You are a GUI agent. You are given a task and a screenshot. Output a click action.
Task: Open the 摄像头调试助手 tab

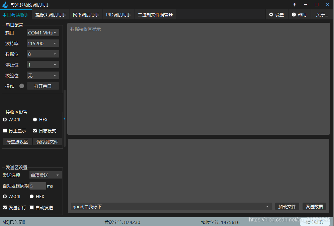tap(51, 15)
